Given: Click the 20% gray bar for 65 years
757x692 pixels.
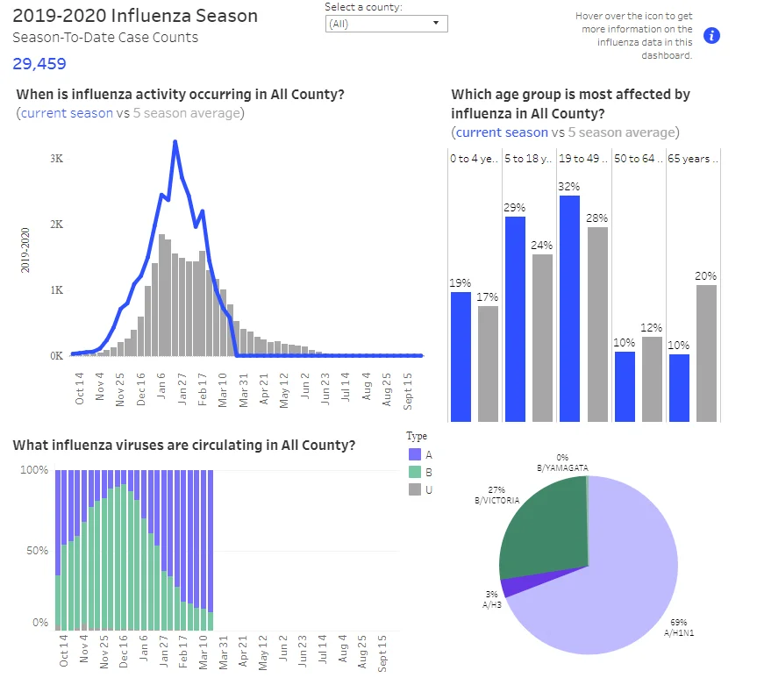Looking at the screenshot, I should [707, 353].
